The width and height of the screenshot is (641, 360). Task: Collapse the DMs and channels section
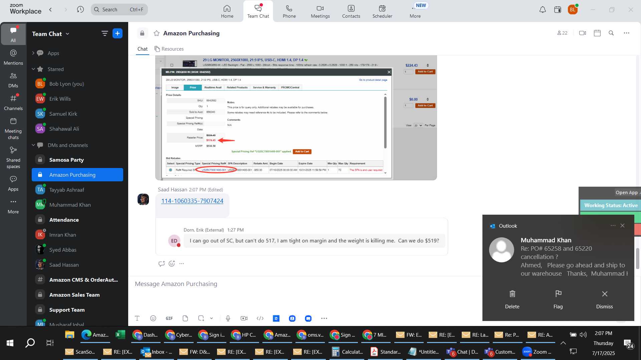point(33,145)
